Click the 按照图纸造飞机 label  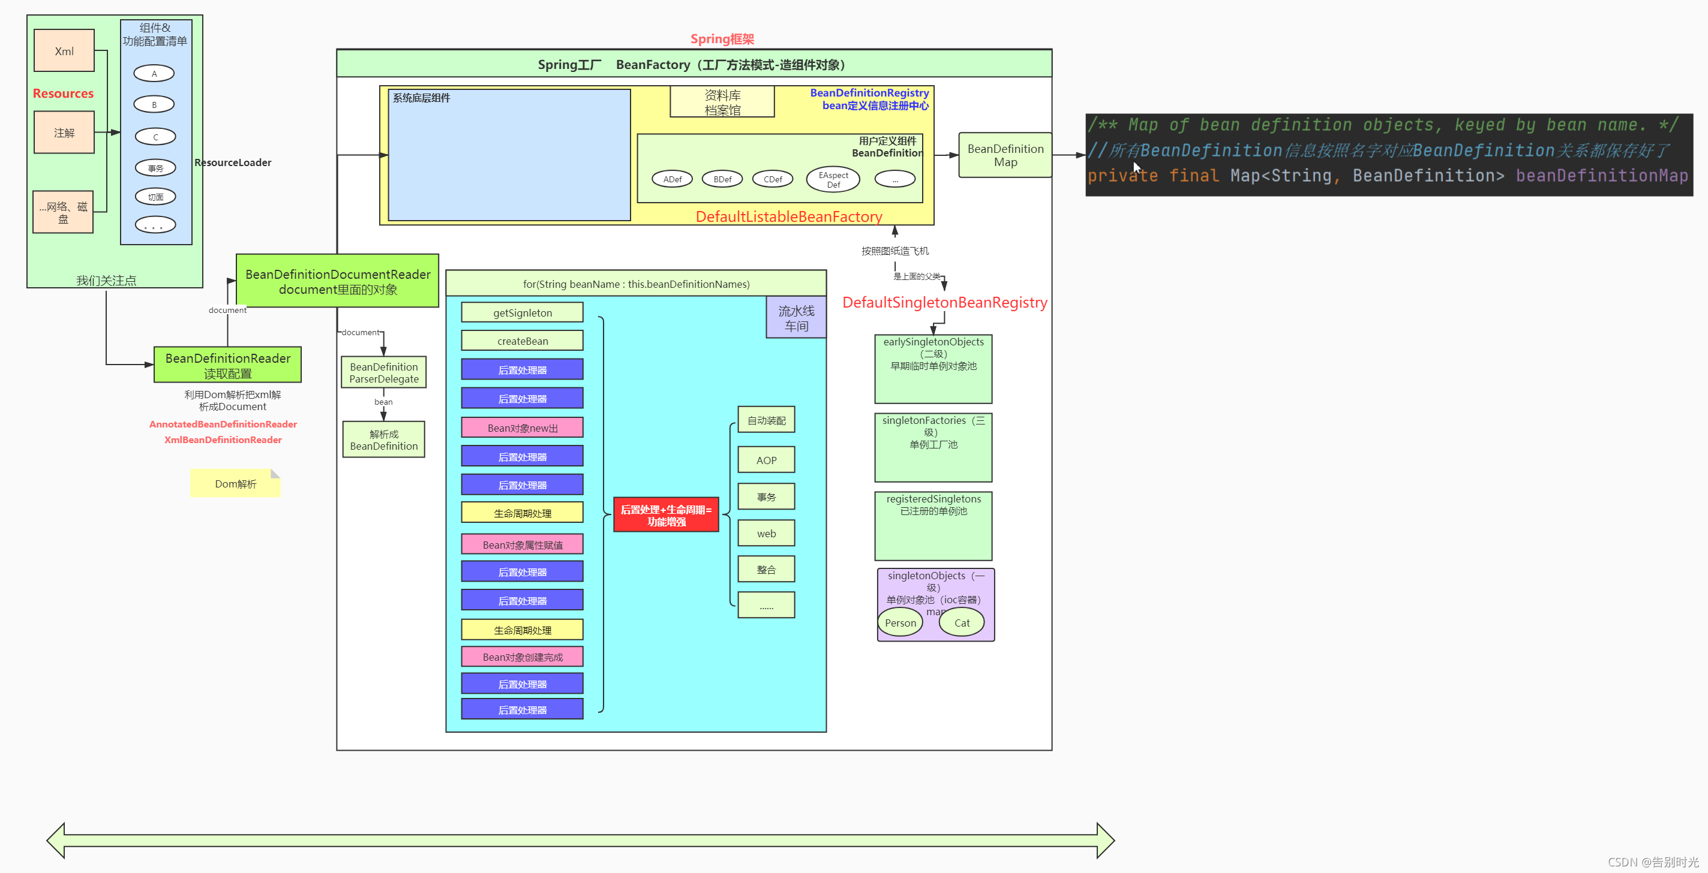point(895,251)
